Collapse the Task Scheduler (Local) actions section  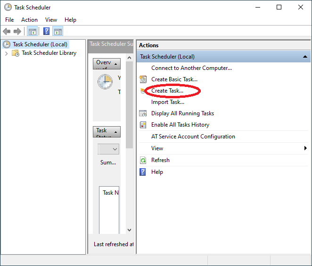[x=305, y=57]
